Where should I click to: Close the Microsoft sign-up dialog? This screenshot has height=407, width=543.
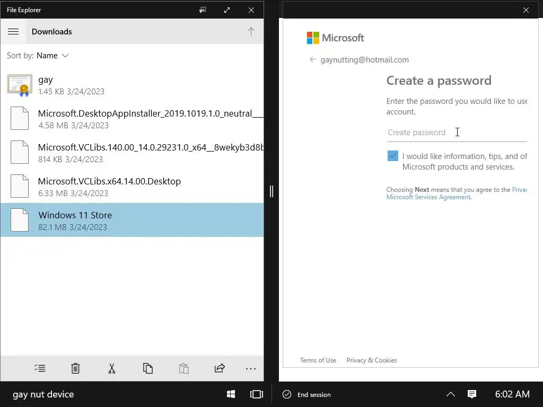click(526, 10)
